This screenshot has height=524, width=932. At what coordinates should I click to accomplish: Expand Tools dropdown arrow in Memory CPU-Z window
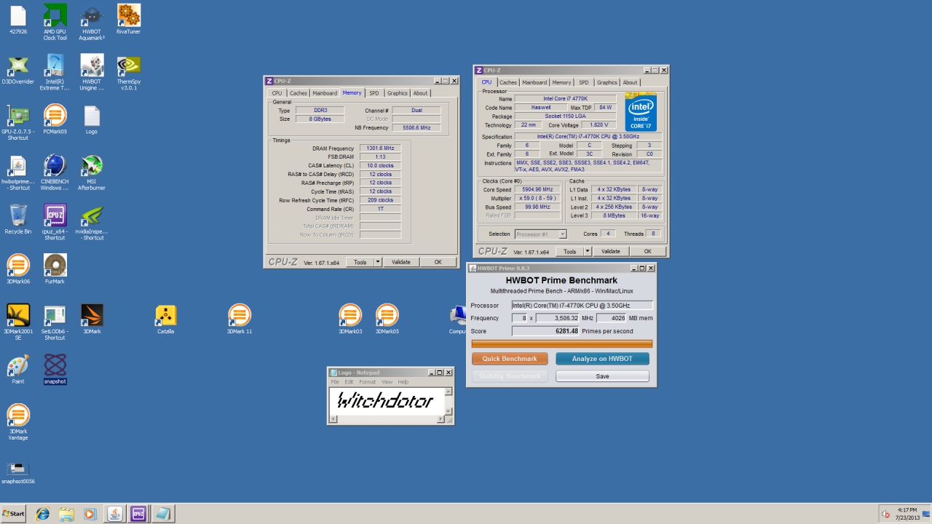pyautogui.click(x=378, y=262)
